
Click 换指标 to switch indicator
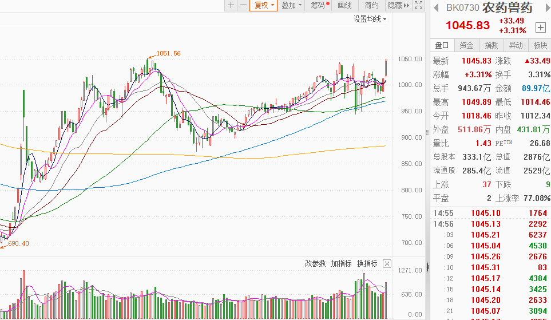pos(367,264)
